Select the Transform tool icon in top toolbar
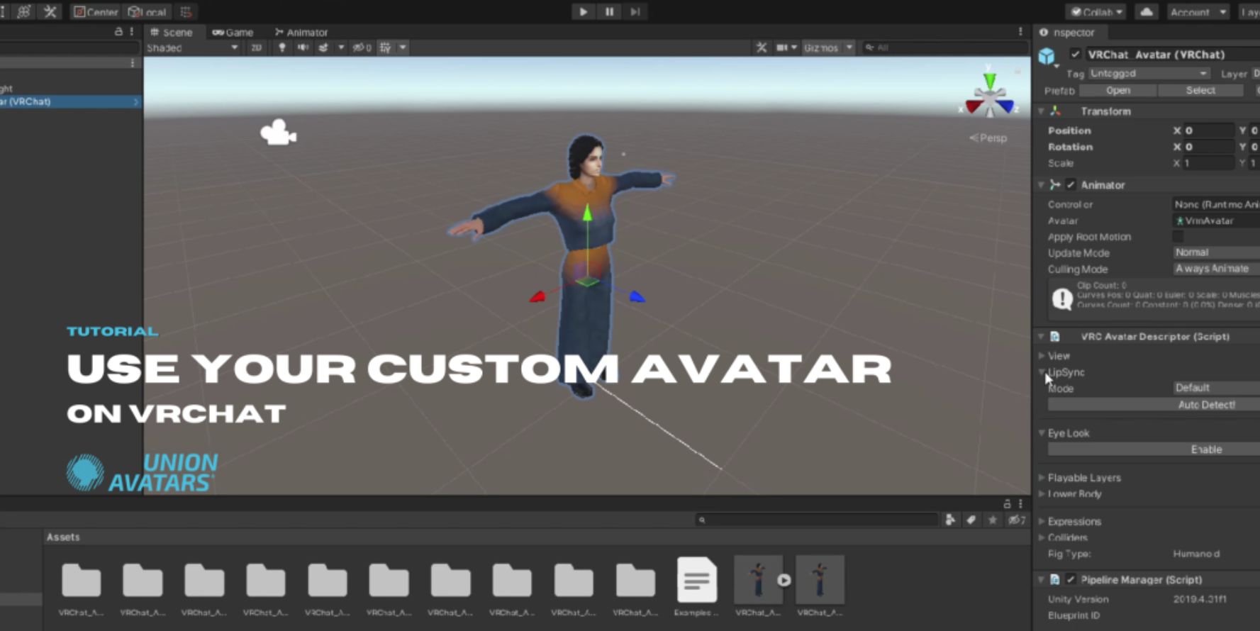 23,11
